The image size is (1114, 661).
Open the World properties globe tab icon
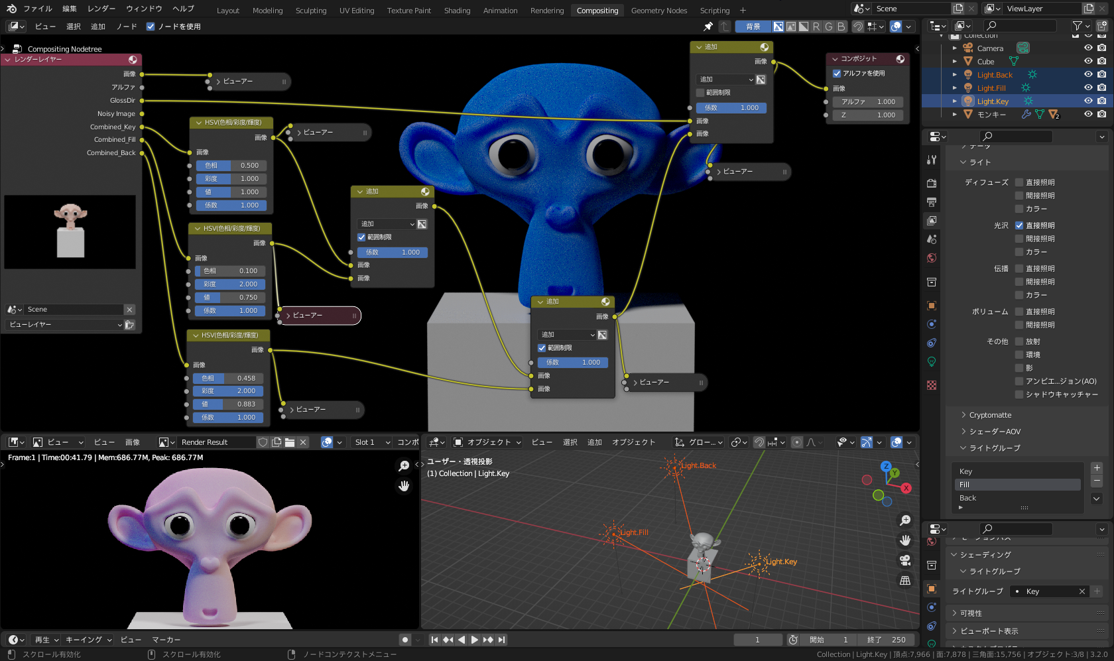(x=932, y=258)
